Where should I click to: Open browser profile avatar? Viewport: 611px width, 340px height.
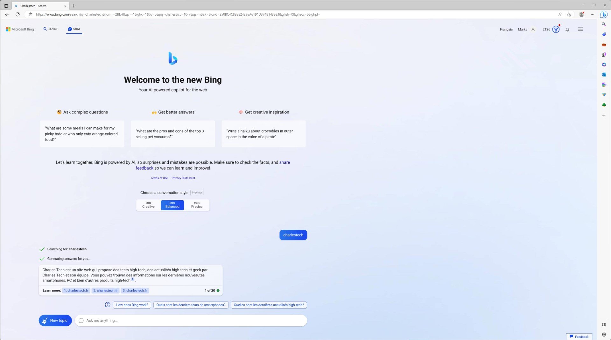pyautogui.click(x=581, y=14)
